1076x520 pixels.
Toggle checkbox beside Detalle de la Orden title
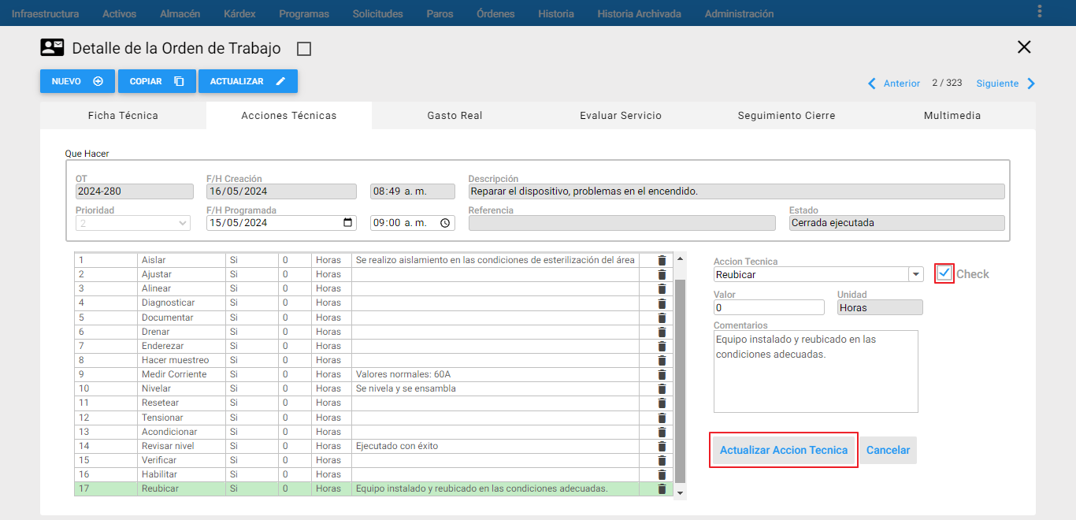pyautogui.click(x=304, y=49)
